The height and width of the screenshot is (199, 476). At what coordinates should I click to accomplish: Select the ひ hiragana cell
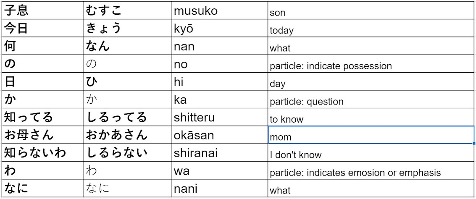coord(127,82)
